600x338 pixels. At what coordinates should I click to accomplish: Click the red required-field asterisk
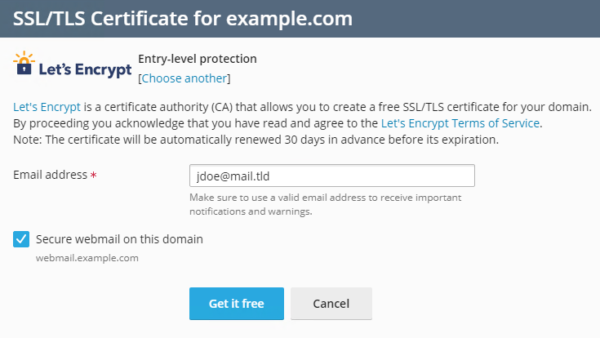point(94,176)
